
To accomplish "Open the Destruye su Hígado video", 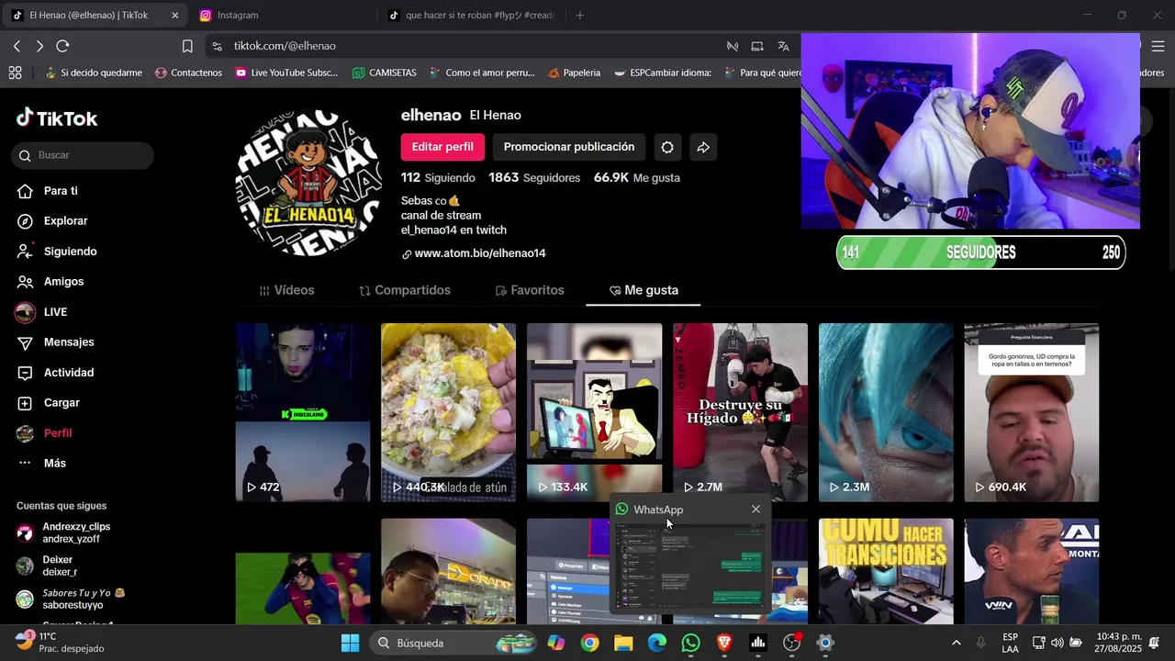I will [740, 412].
